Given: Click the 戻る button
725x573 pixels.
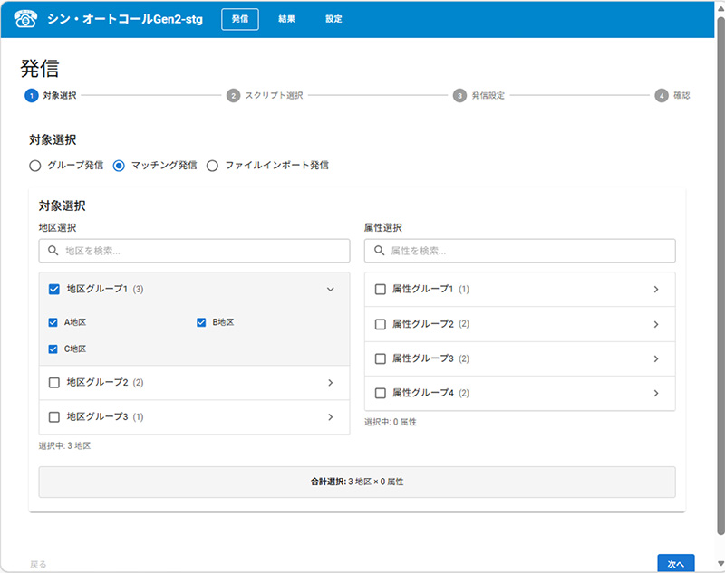Looking at the screenshot, I should [x=38, y=564].
